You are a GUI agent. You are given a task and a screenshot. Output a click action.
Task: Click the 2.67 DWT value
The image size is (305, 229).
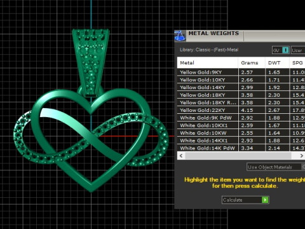(274, 110)
